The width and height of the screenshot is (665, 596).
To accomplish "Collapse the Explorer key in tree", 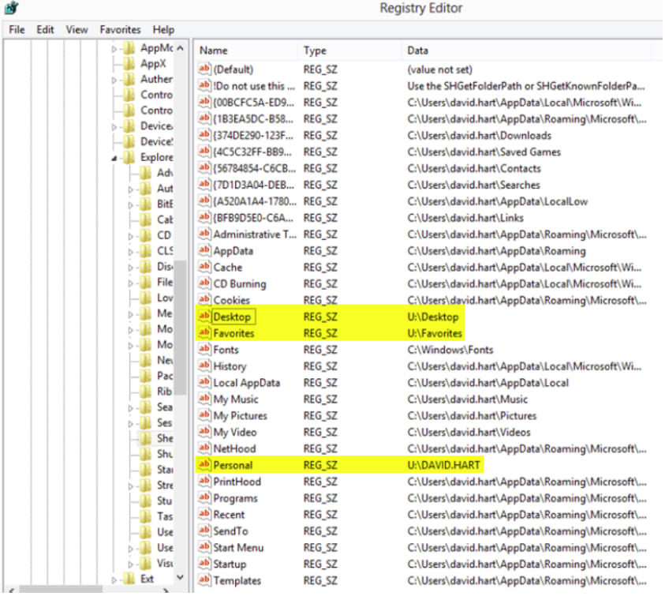I will (114, 159).
